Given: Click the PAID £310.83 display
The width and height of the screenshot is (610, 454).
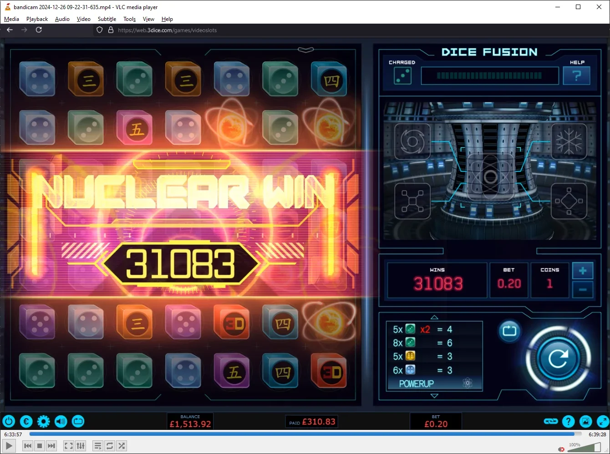Looking at the screenshot, I should tap(312, 422).
